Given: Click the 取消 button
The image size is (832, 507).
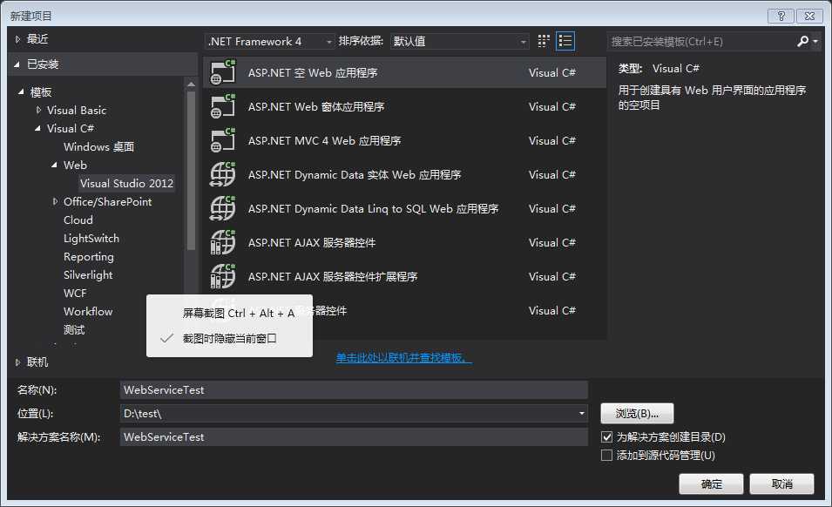Looking at the screenshot, I should point(781,484).
